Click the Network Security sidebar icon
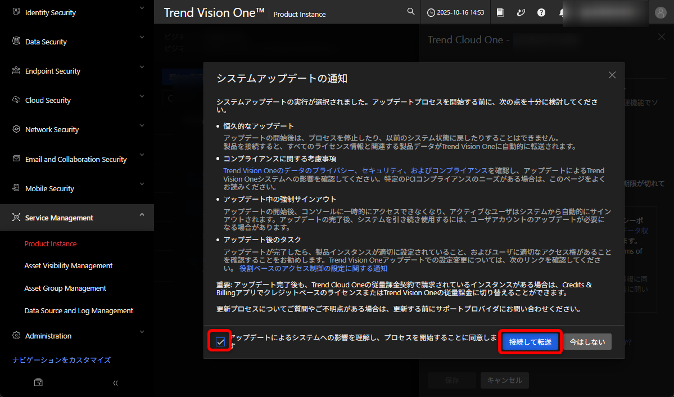Viewport: 674px width, 397px height. tap(16, 129)
